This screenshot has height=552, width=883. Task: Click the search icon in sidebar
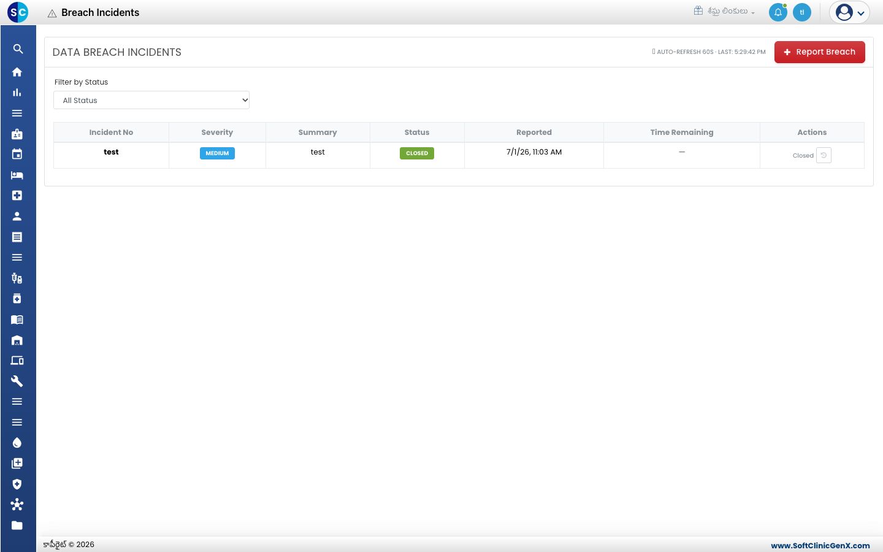tap(18, 49)
